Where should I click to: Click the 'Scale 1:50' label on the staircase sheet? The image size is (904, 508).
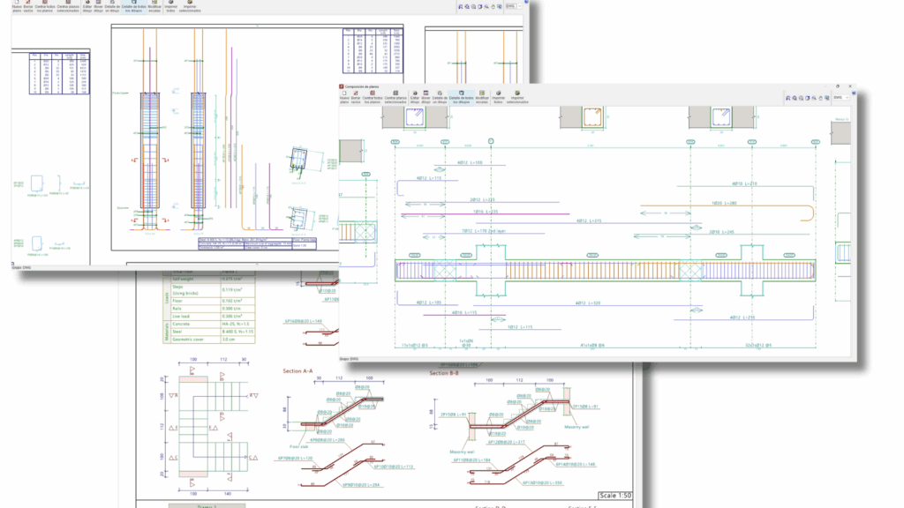point(615,496)
